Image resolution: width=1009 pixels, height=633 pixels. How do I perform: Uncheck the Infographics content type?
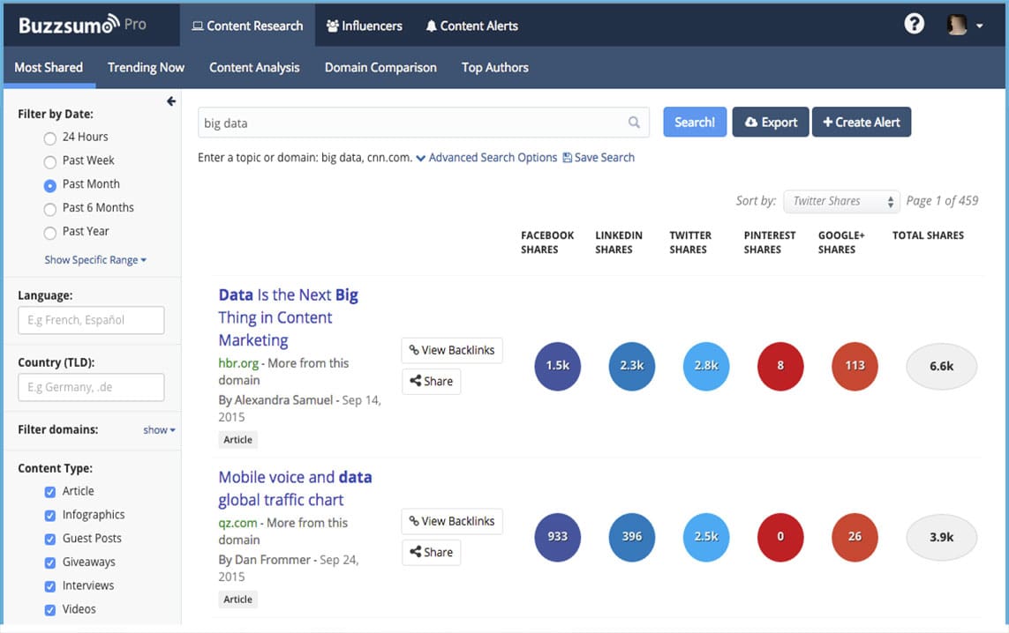coord(50,514)
